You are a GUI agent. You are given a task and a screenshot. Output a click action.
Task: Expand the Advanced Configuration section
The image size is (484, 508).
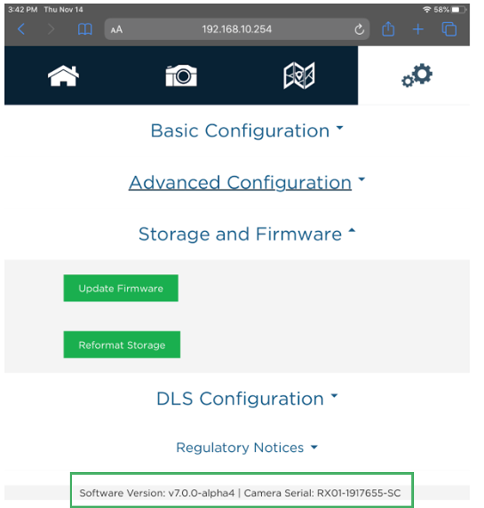tap(246, 182)
